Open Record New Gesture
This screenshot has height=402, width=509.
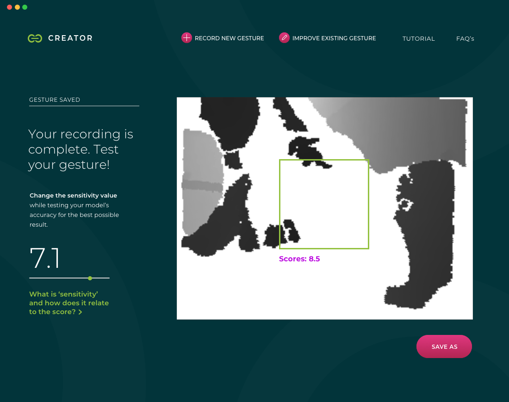point(223,38)
